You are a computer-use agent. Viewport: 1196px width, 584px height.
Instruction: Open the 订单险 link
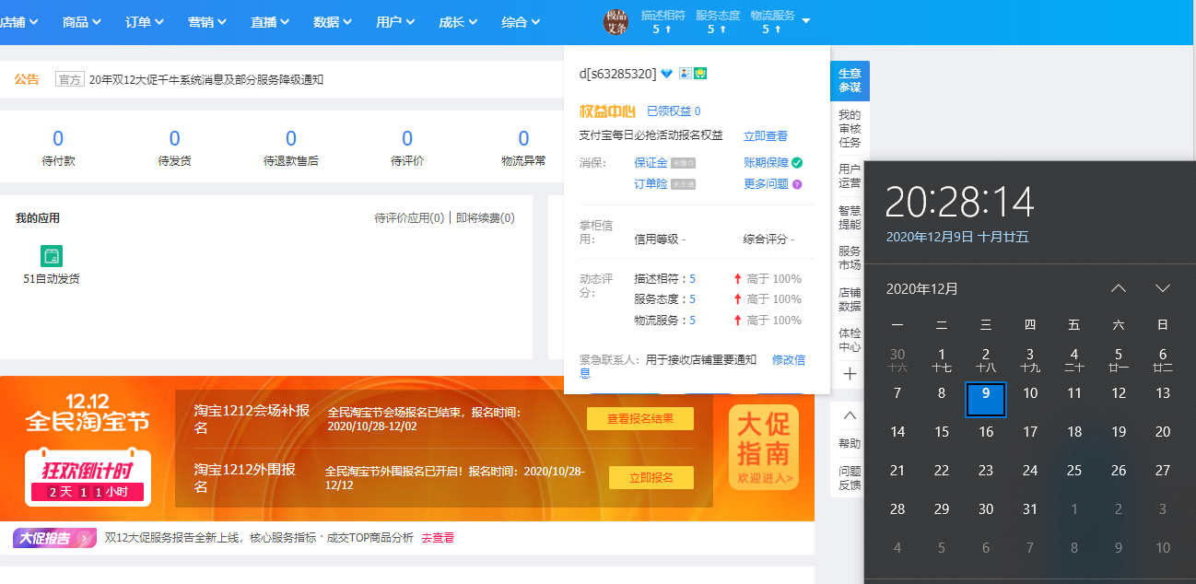pos(651,184)
